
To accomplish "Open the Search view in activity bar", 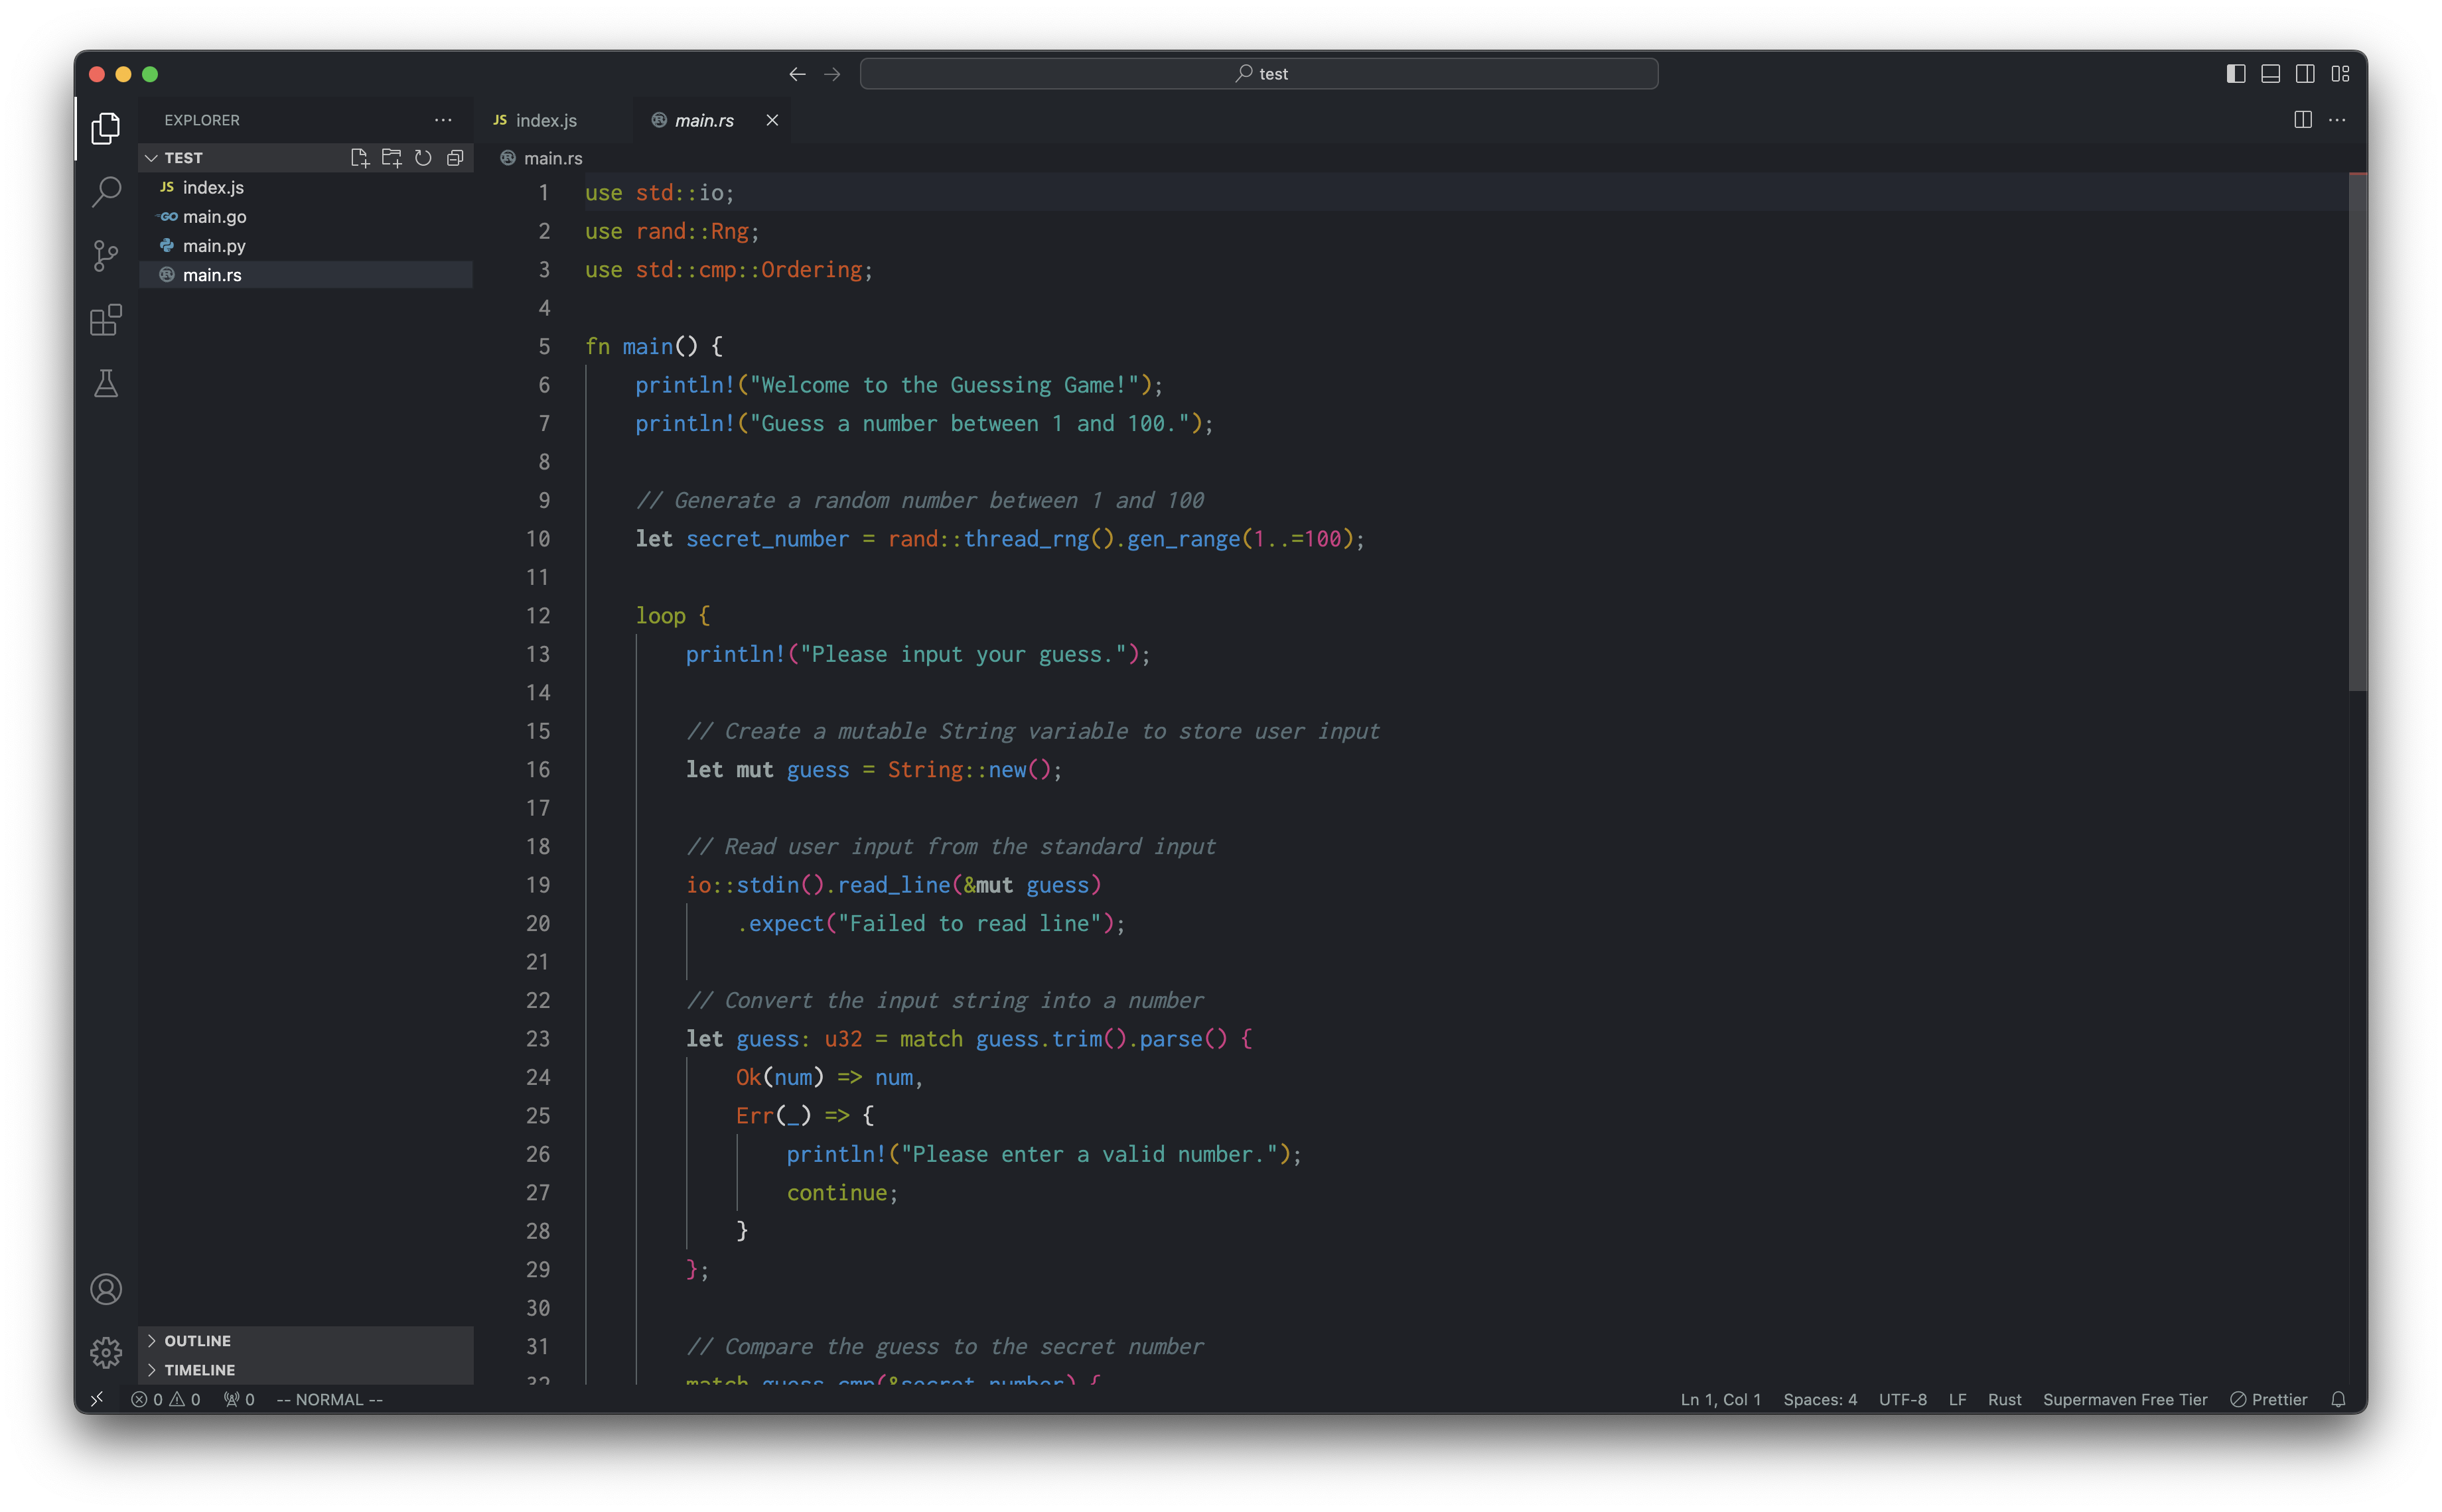I will tap(106, 192).
